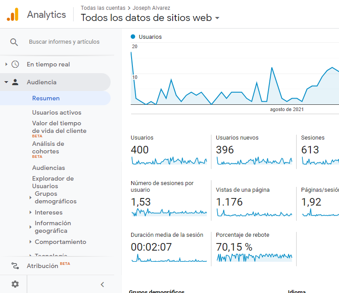Click Todos los datos de sitios web title
This screenshot has width=339, height=293.
pos(146,18)
